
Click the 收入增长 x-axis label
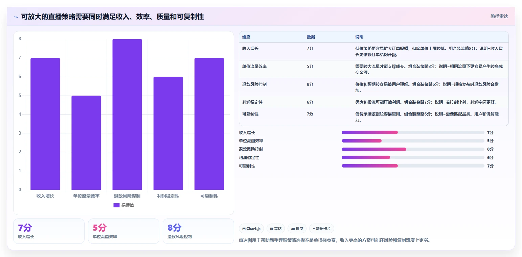point(45,196)
